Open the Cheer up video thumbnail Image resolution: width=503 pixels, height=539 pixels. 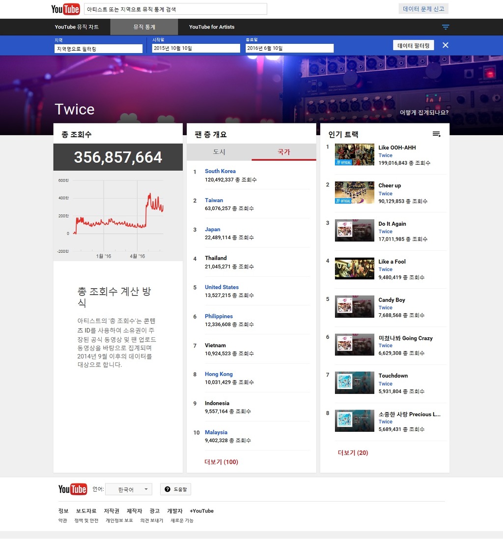click(x=354, y=192)
